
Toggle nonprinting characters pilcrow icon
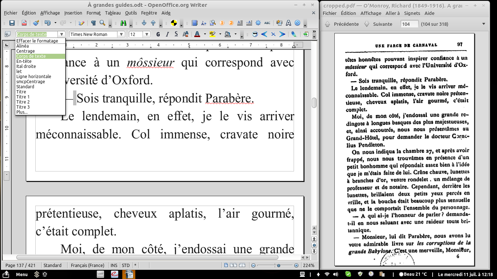[x=94, y=23]
